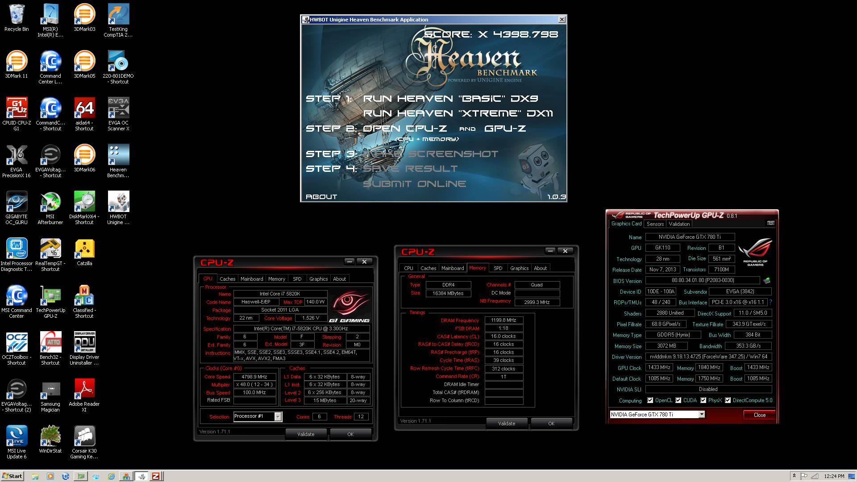Screen dimensions: 857x482
Task: Open the OCZToolbox shortcut icon
Action: coord(17,348)
